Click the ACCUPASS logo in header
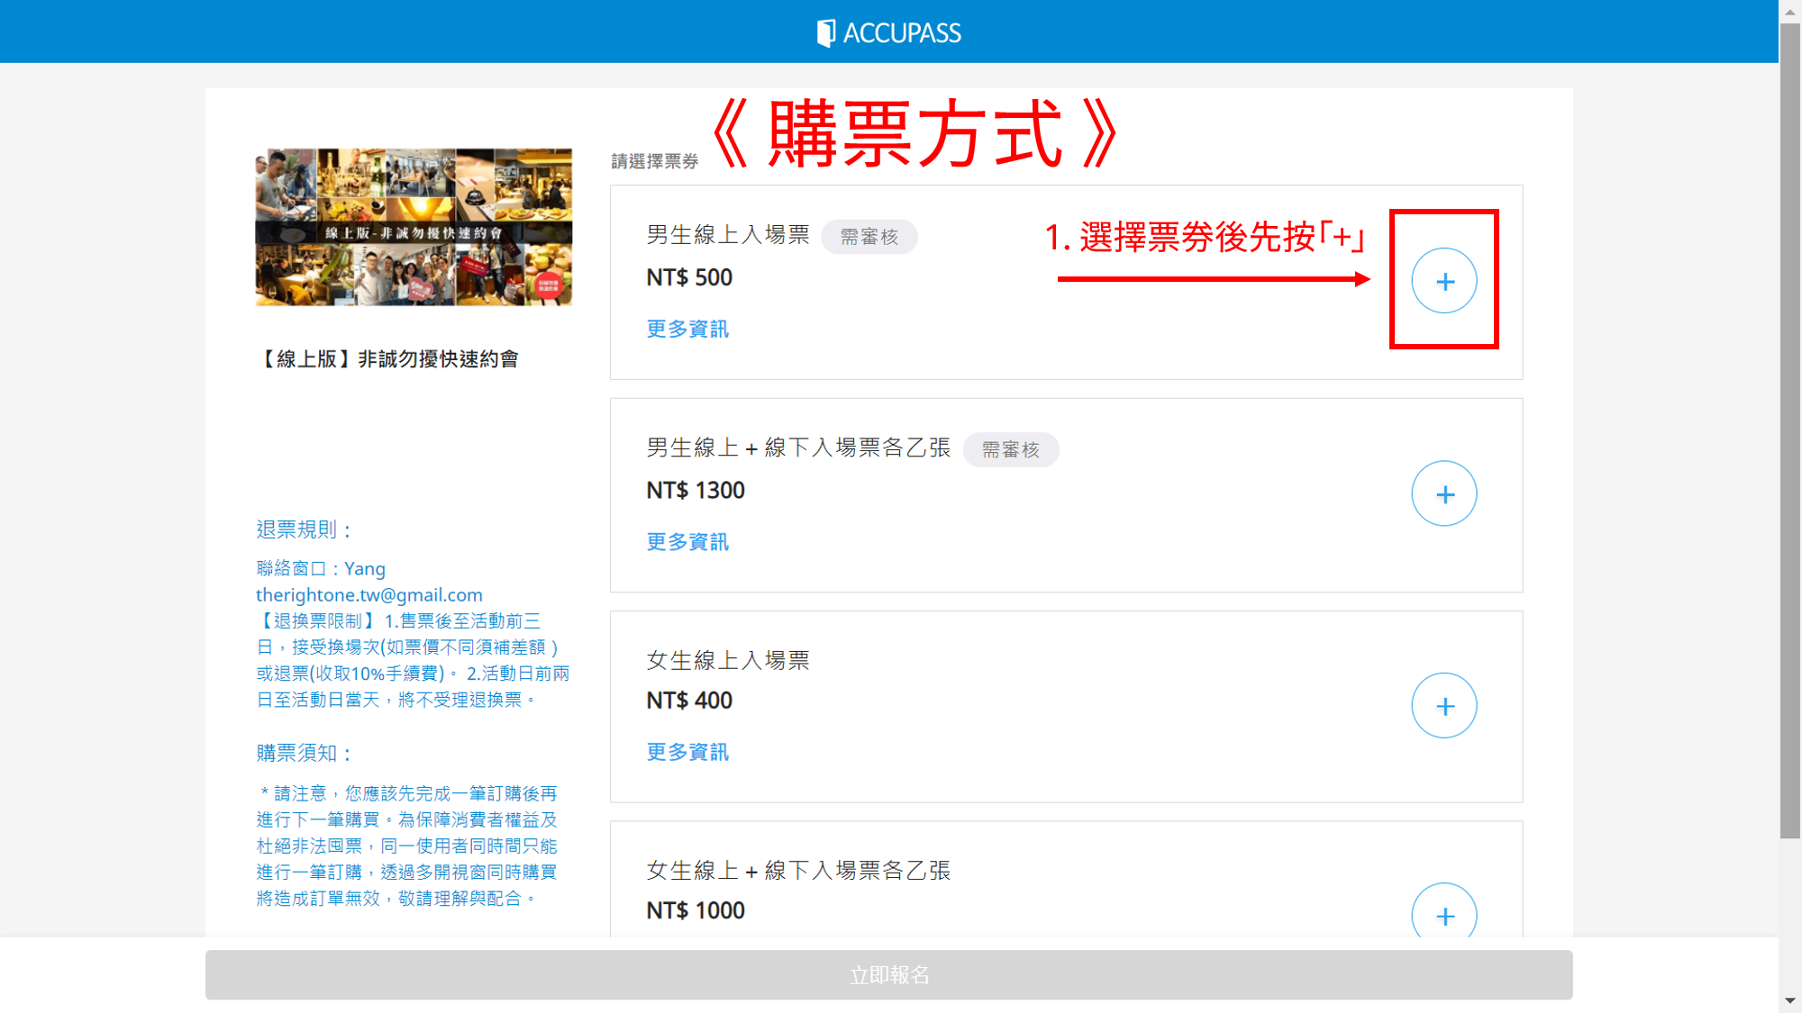The height and width of the screenshot is (1013, 1802). tap(888, 33)
